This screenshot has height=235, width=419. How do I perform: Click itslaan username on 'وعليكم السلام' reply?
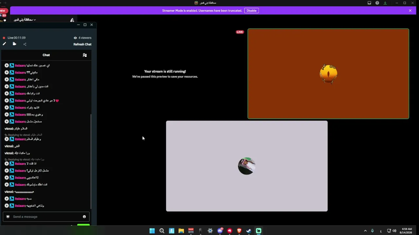point(20,139)
